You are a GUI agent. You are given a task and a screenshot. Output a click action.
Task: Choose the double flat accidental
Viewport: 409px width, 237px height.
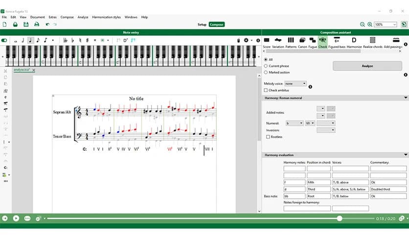(x=65, y=40)
